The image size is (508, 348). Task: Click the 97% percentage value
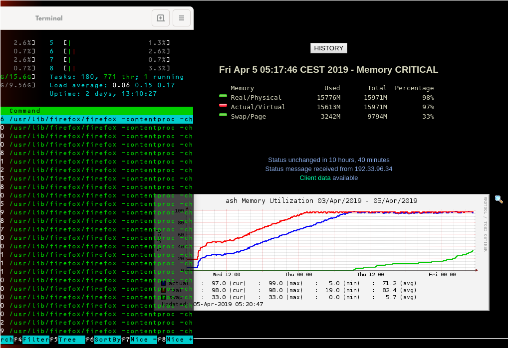pyautogui.click(x=428, y=107)
